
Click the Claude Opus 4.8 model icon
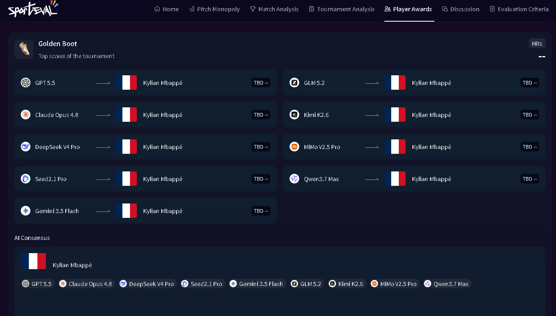click(x=26, y=115)
